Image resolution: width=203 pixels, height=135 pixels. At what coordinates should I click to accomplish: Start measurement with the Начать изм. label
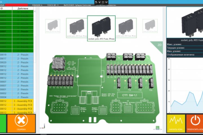tap(176, 129)
